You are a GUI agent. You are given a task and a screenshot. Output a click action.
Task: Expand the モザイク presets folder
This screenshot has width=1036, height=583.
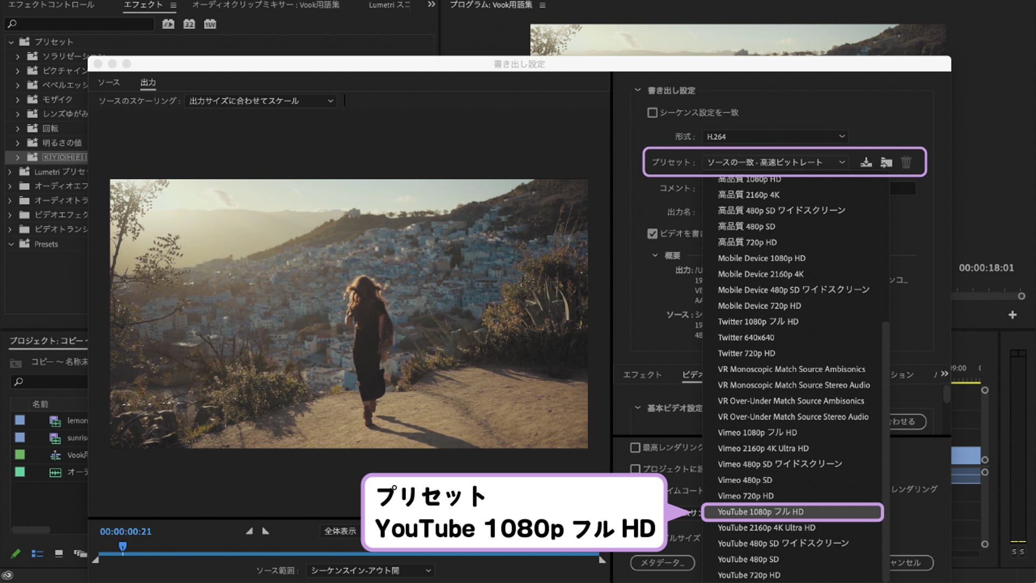click(18, 99)
